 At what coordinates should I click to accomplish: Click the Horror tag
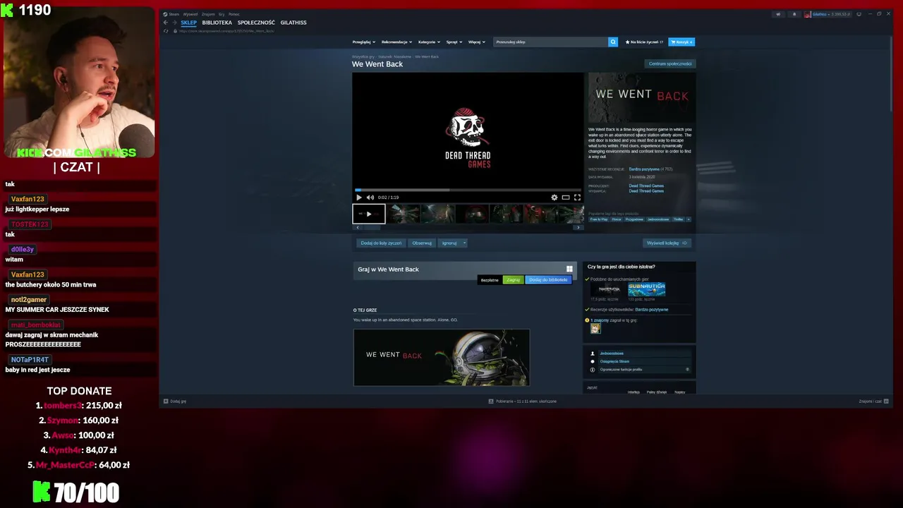point(617,219)
